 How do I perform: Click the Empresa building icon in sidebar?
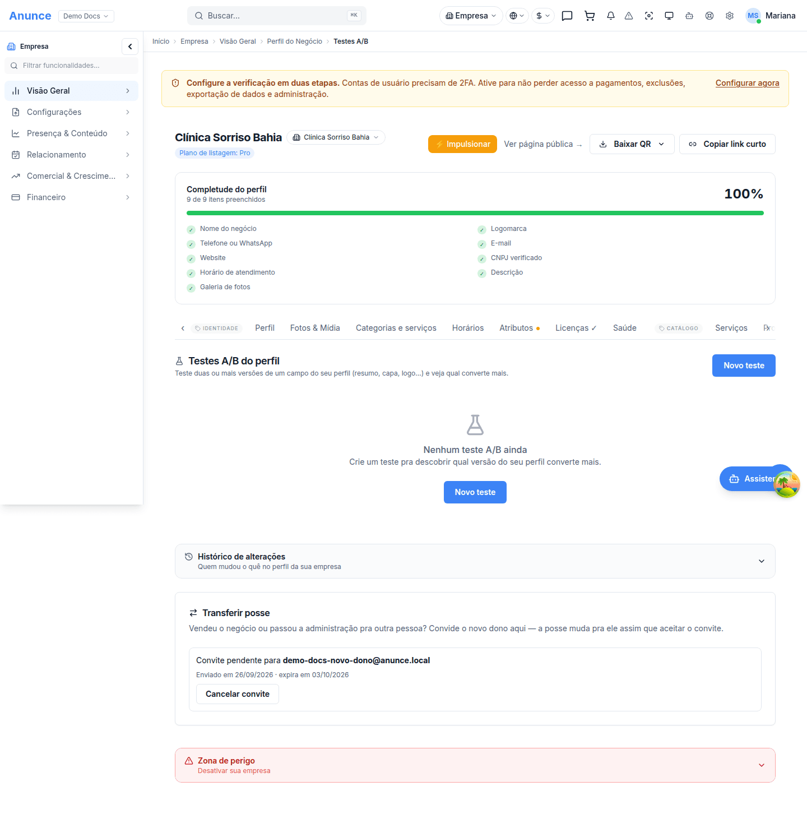click(11, 47)
